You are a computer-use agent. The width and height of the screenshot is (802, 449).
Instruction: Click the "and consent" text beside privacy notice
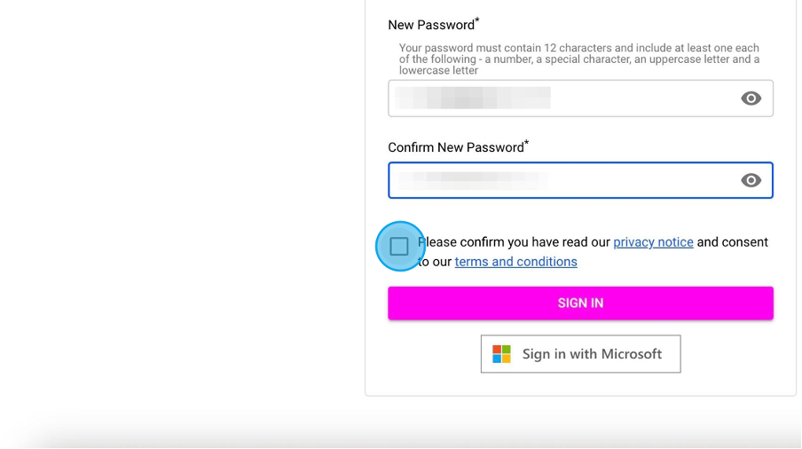(733, 242)
